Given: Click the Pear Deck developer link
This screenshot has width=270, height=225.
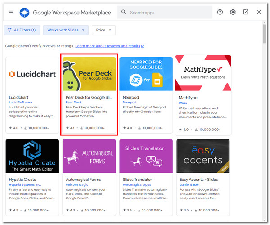Looking at the screenshot, I should 73,102.
